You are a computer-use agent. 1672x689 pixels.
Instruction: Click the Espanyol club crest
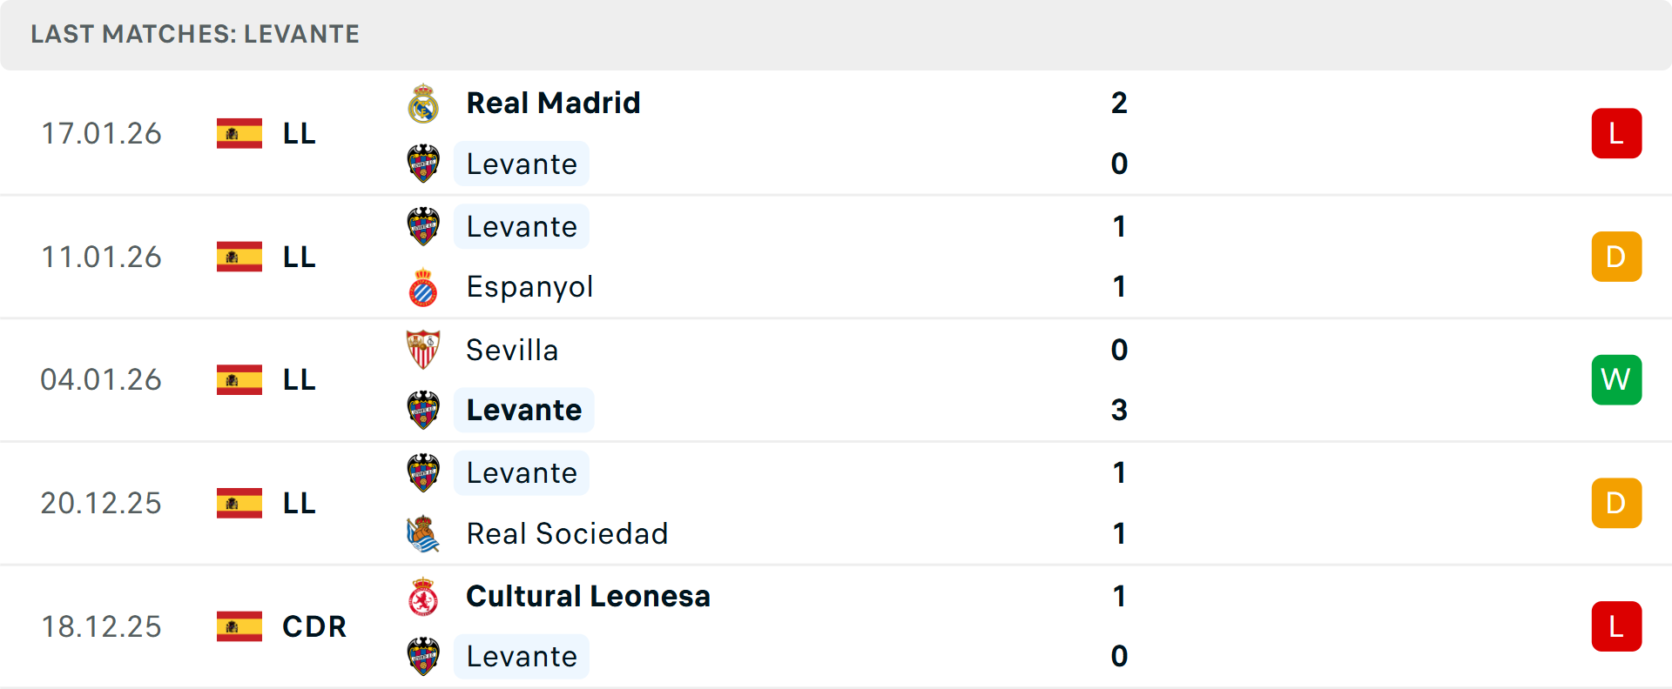coord(423,287)
